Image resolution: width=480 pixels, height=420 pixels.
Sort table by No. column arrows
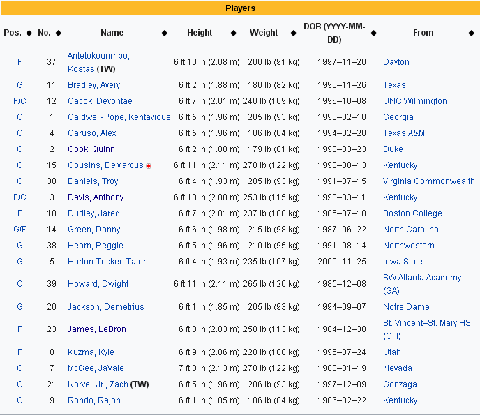coord(58,33)
